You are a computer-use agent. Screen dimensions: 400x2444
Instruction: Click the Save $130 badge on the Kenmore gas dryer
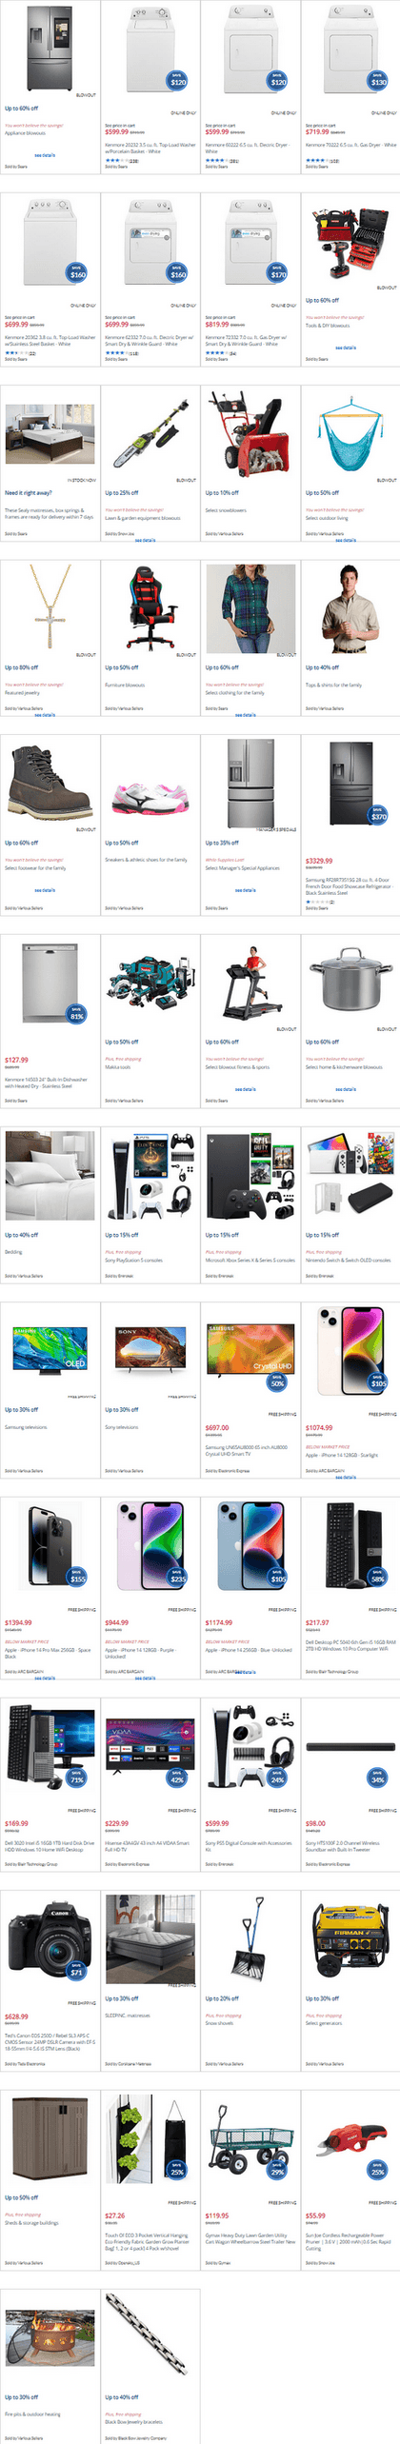point(378,80)
